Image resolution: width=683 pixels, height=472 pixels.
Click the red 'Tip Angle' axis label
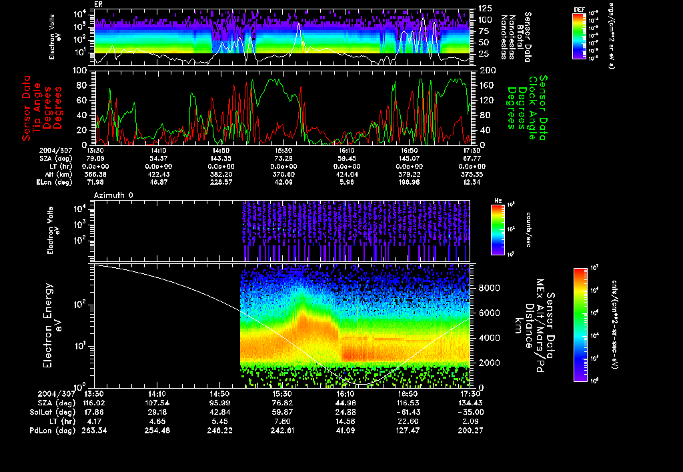tap(37, 108)
